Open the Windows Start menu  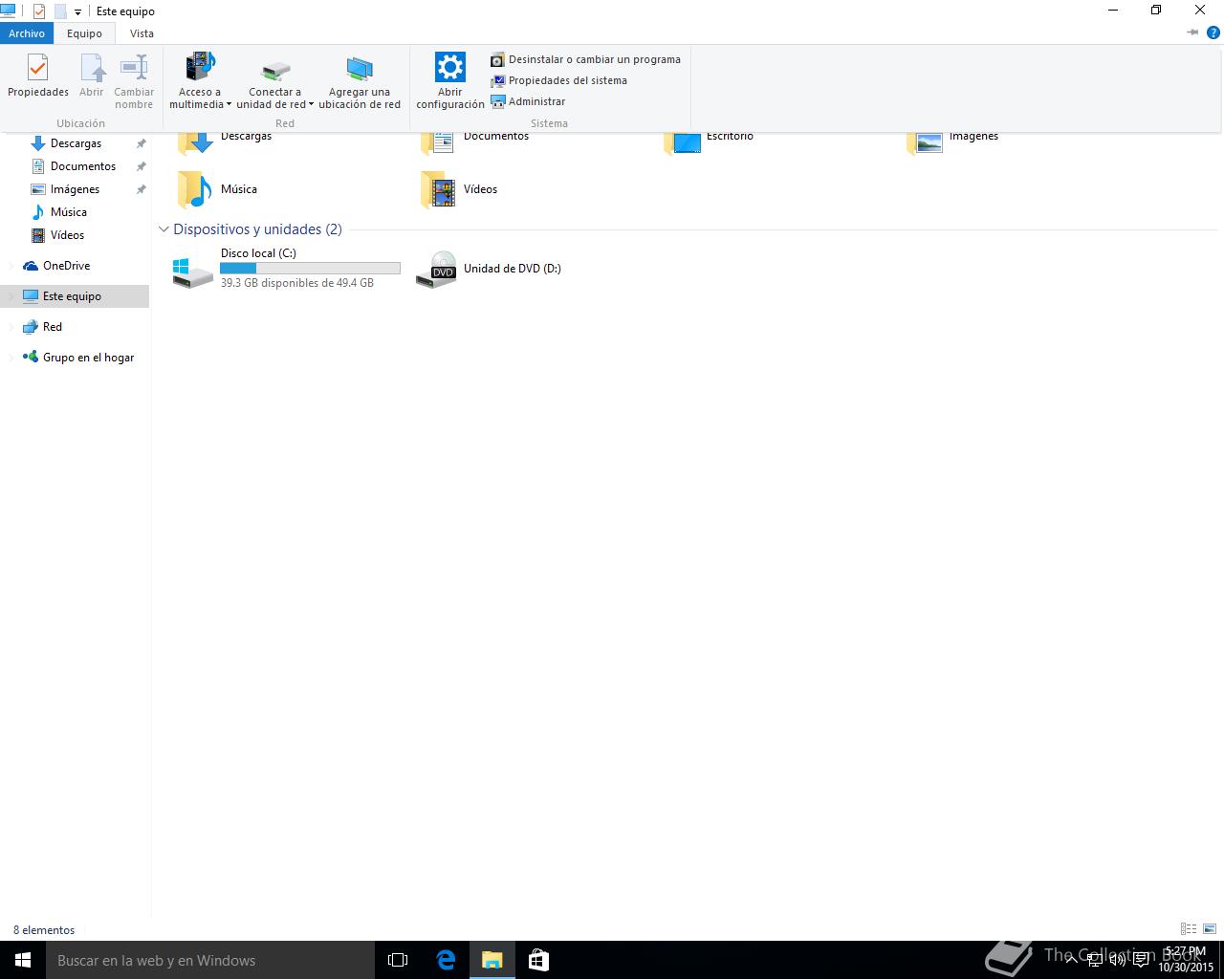tap(23, 960)
